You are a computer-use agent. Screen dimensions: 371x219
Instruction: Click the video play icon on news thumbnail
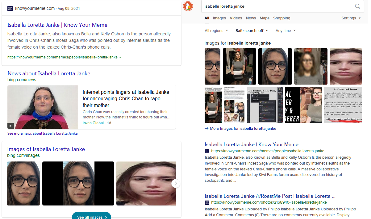10,126
